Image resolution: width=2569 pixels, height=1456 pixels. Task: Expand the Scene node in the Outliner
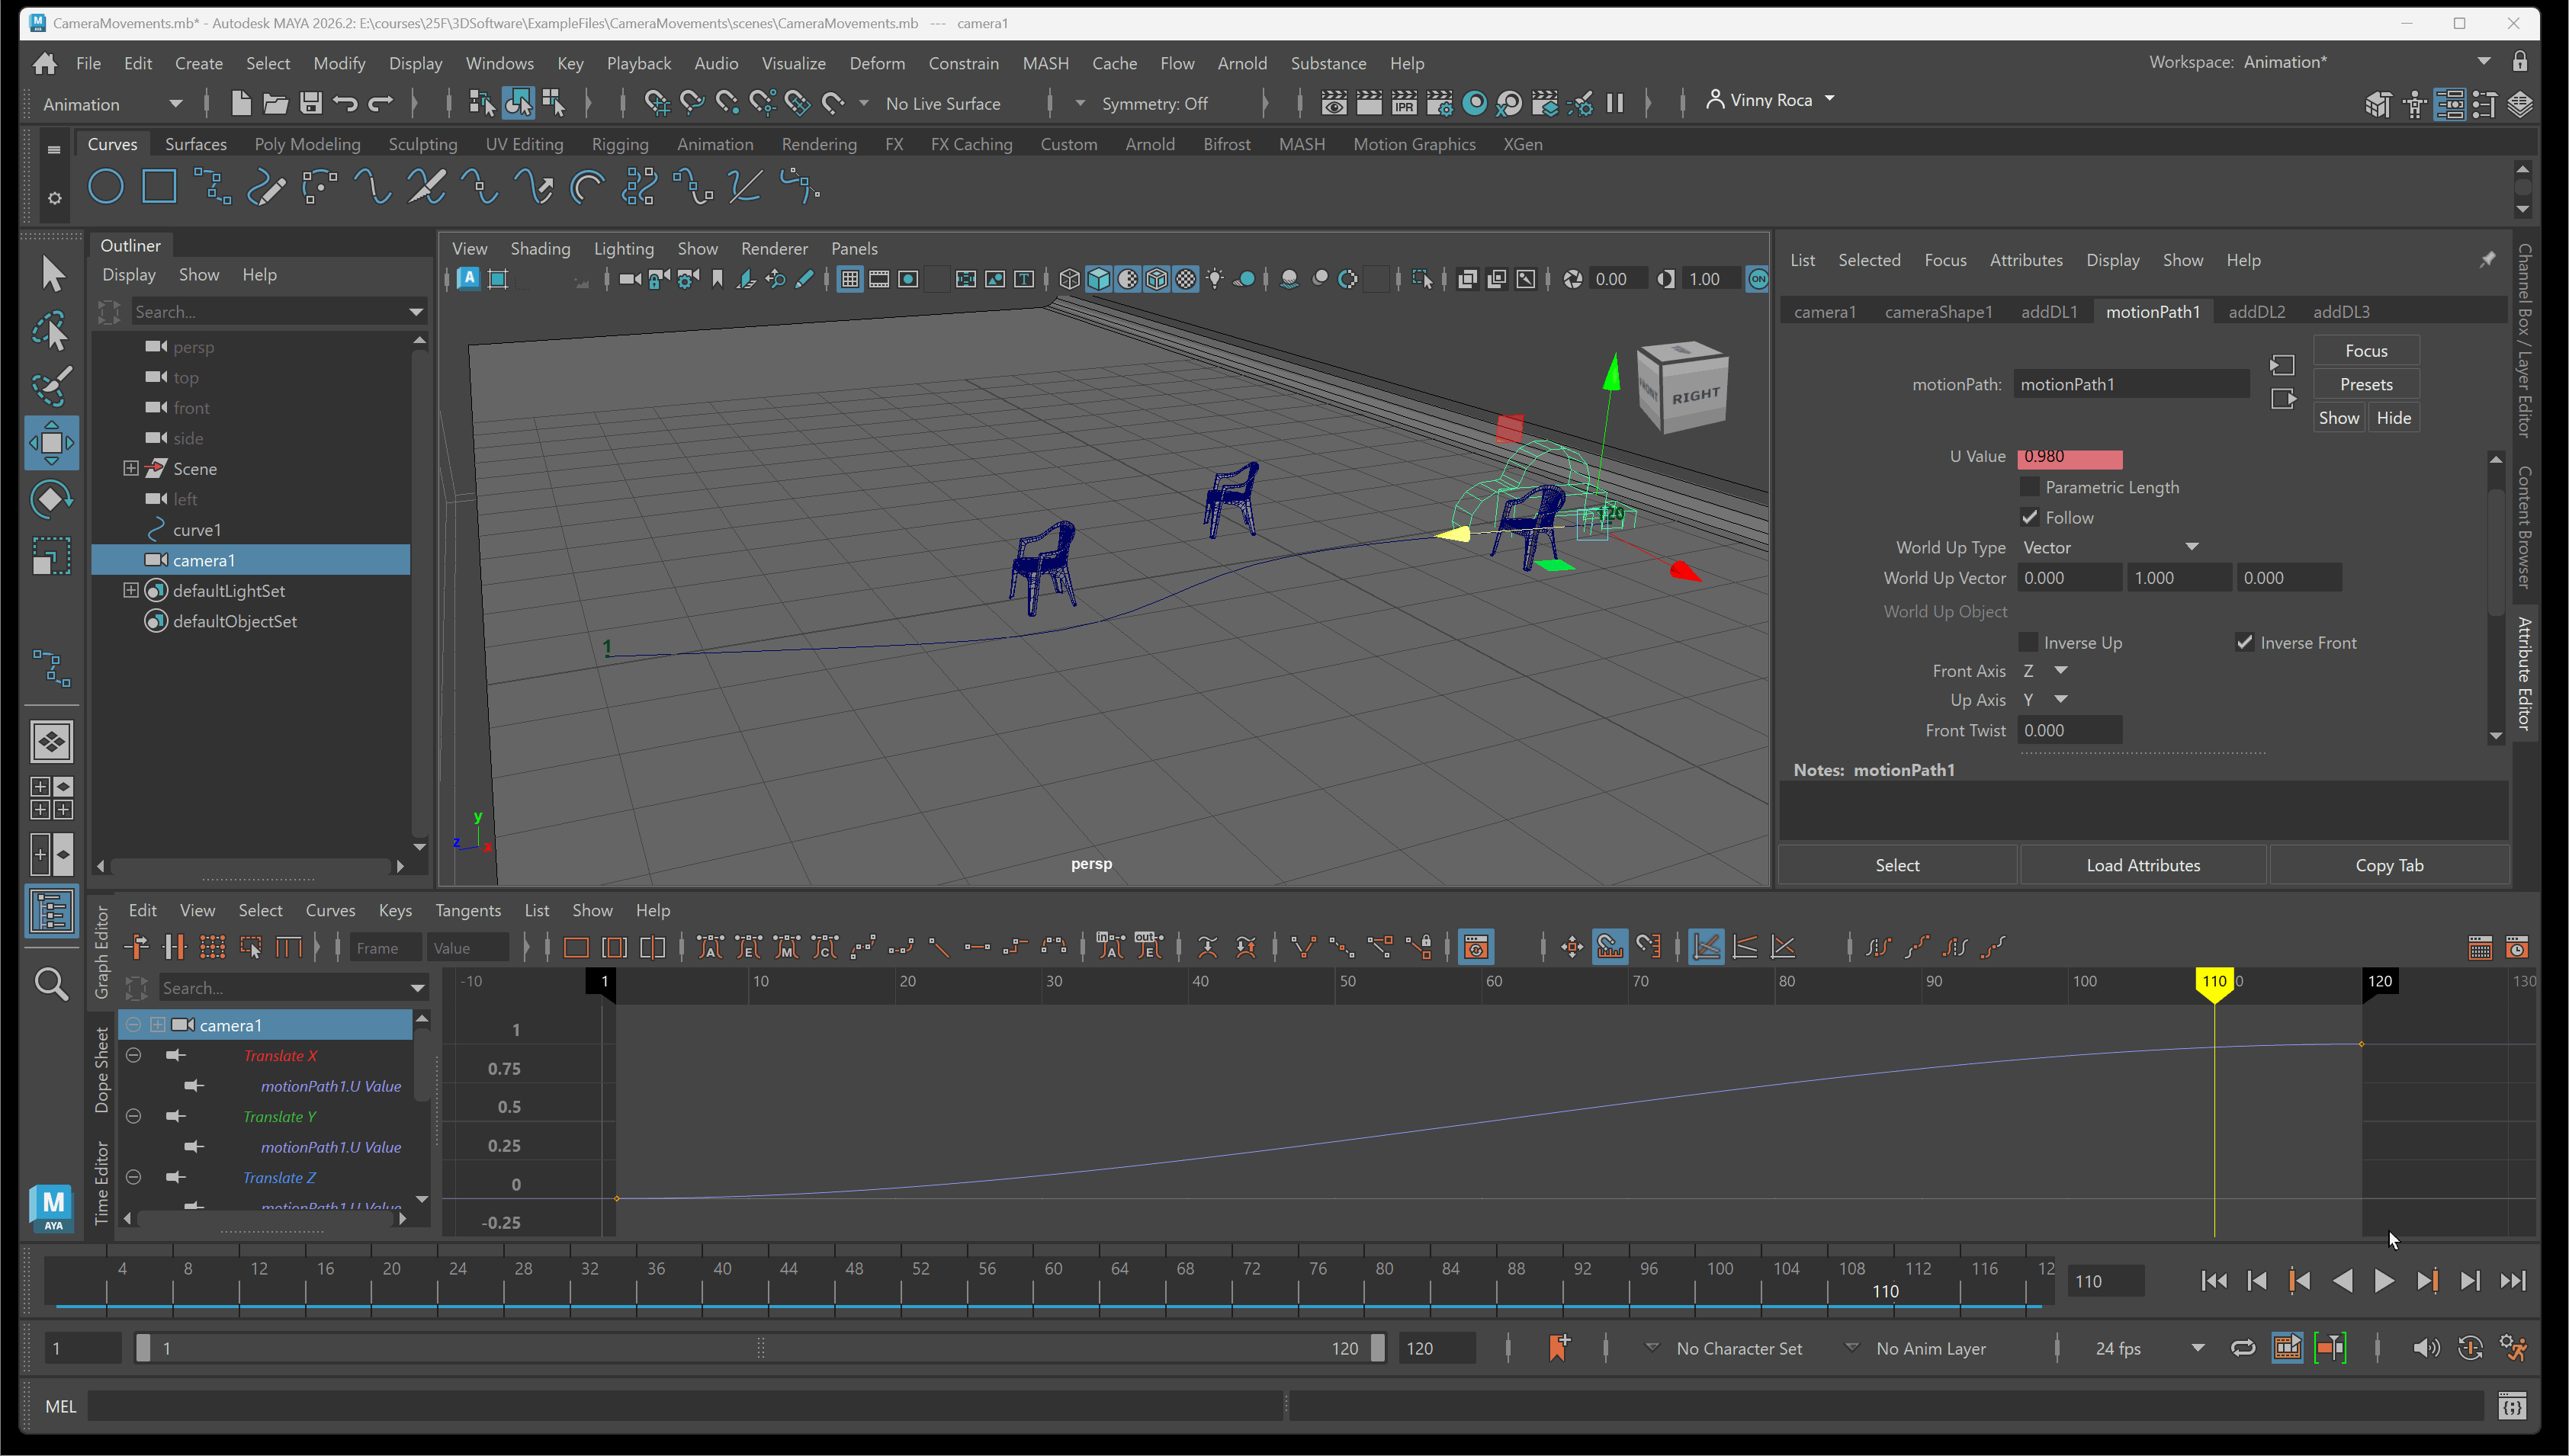coord(131,468)
